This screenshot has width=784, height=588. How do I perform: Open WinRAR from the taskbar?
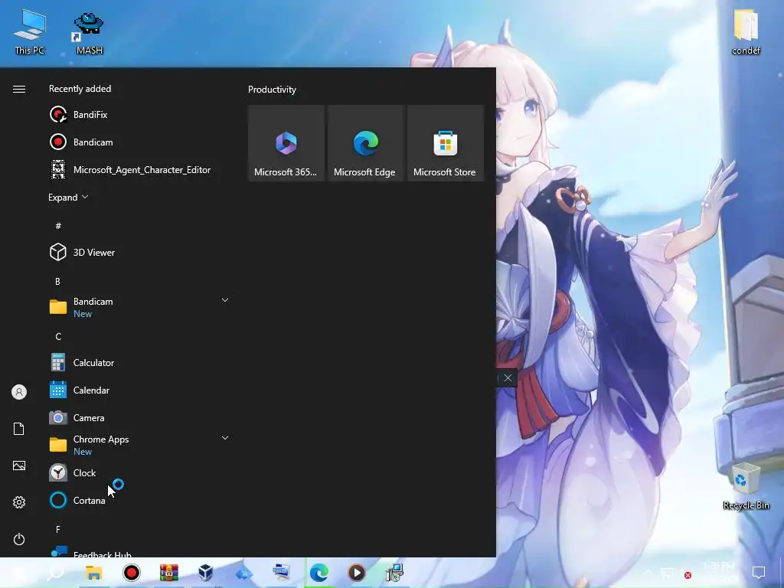point(169,573)
